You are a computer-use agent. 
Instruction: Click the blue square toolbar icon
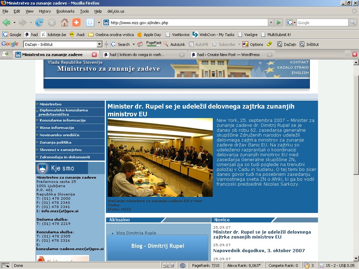pyautogui.click(x=90, y=22)
